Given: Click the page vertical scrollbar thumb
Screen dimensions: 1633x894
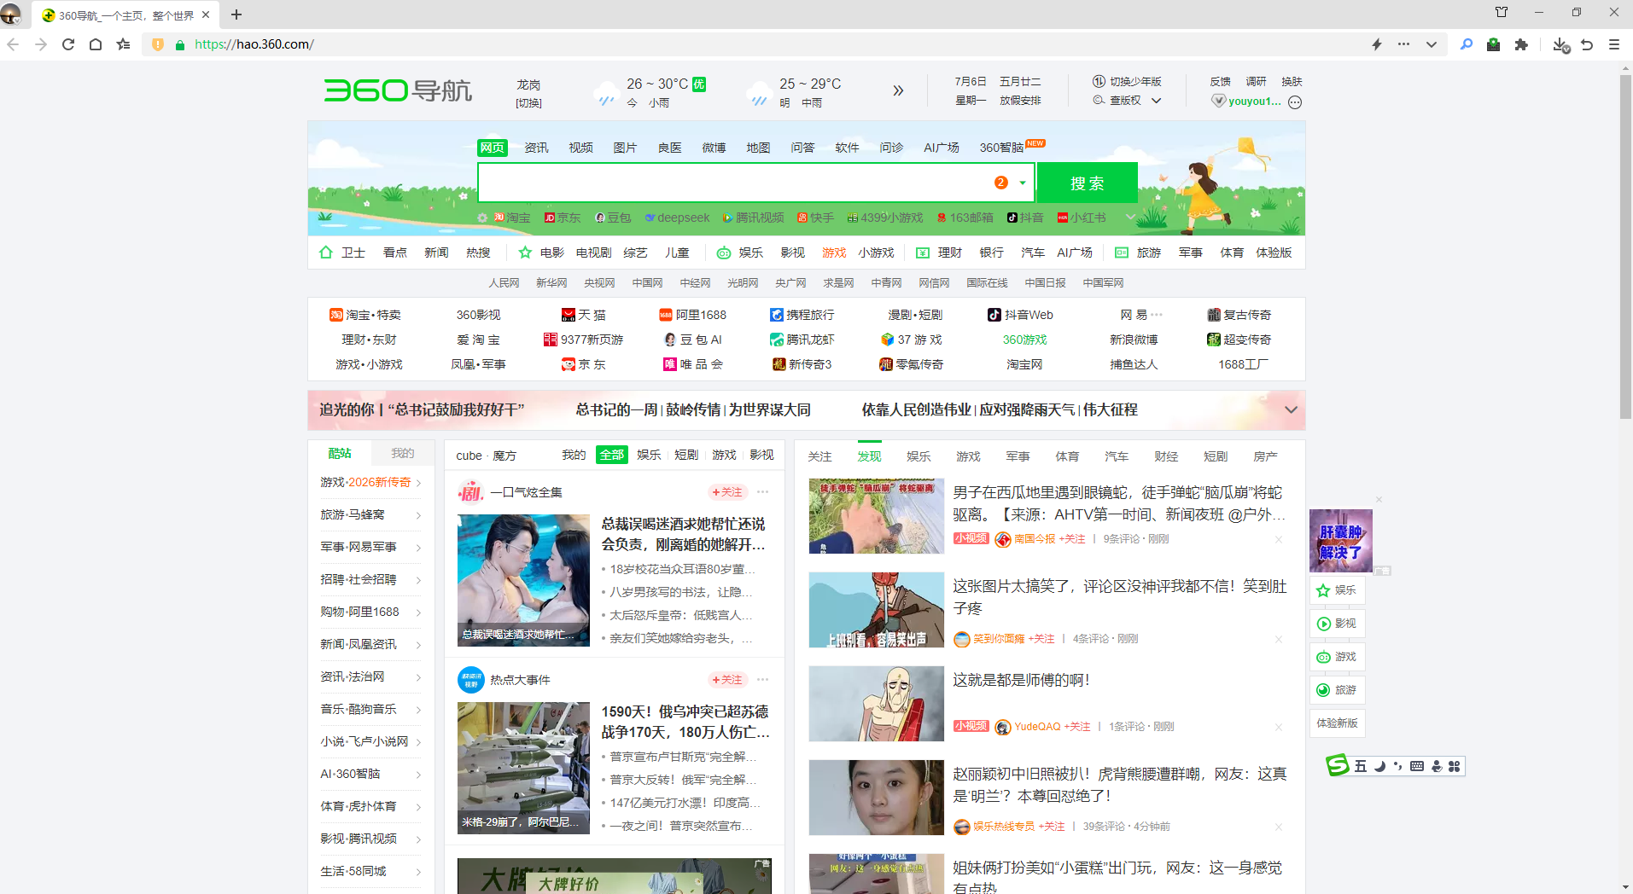Looking at the screenshot, I should tap(1625, 247).
